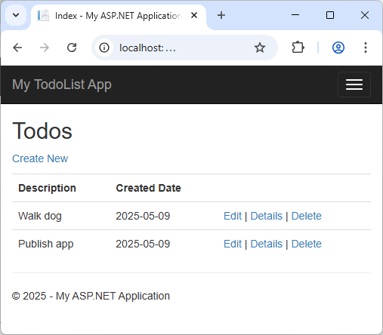Click the My TodoList App brand link
383x335 pixels.
(62, 85)
